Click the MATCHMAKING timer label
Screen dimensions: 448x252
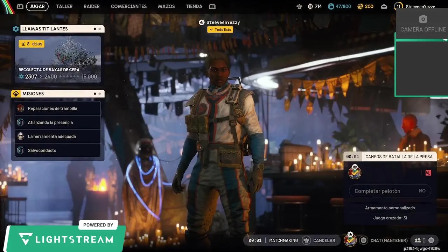(283, 240)
